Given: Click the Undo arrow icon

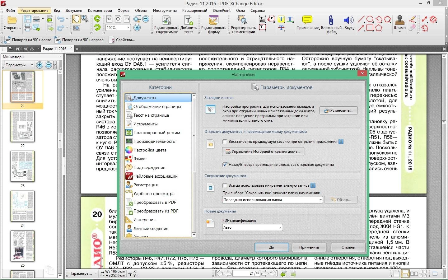Looking at the screenshot, I should pyautogui.click(x=61, y=19).
